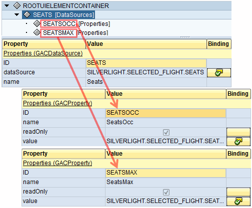Toggle the readOnly checkbox for SEATSMAX
The height and width of the screenshot is (208, 252).
coord(166,193)
